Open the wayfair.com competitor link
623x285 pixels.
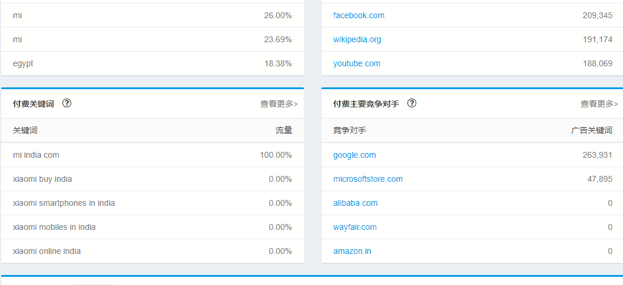(x=355, y=227)
